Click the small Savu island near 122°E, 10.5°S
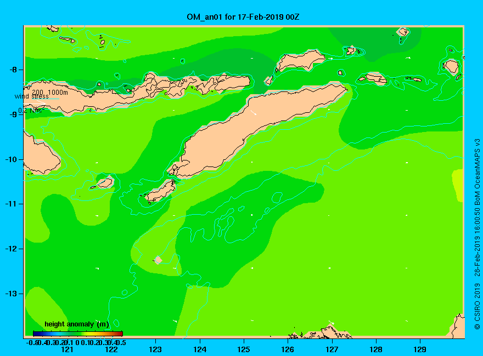Screen dimensions: 483x356 coord(105,183)
